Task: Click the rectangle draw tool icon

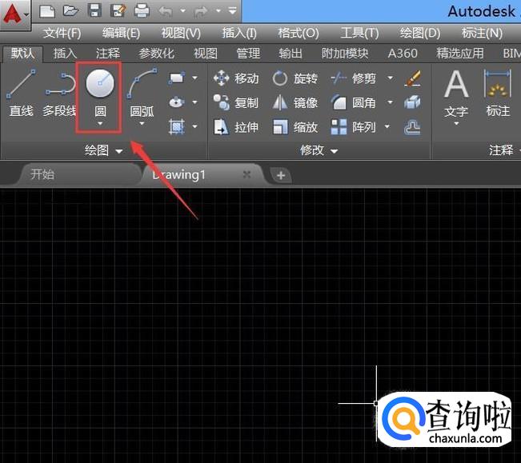Action: [x=176, y=78]
